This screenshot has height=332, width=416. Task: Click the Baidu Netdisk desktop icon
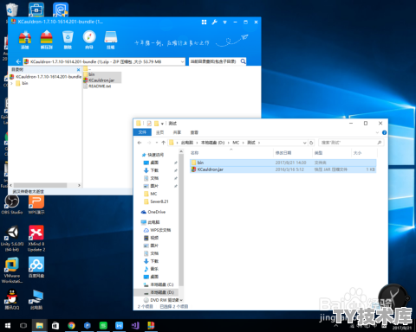[36, 267]
